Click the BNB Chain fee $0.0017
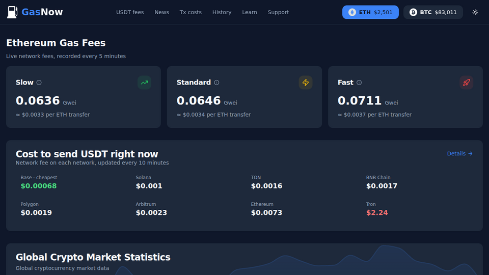The height and width of the screenshot is (275, 489). click(382, 186)
